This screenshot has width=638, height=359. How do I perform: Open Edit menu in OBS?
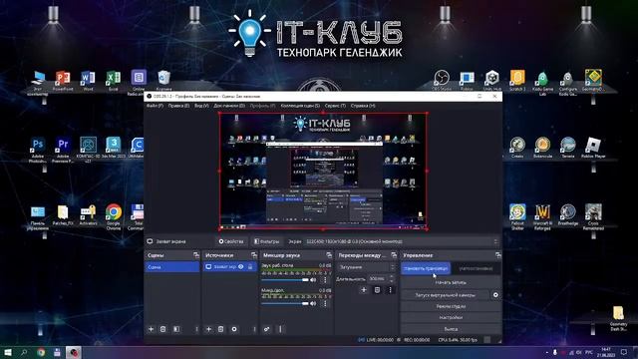pyautogui.click(x=178, y=106)
